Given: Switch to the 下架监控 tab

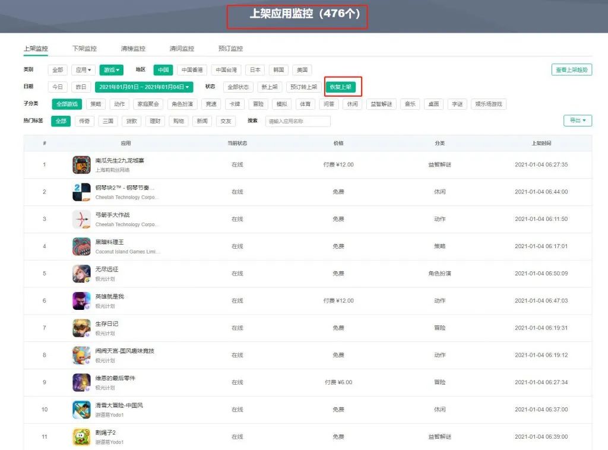Looking at the screenshot, I should click(83, 48).
